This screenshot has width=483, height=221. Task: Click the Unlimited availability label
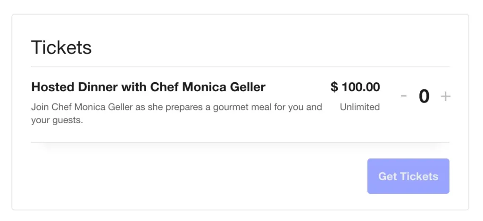(x=359, y=107)
